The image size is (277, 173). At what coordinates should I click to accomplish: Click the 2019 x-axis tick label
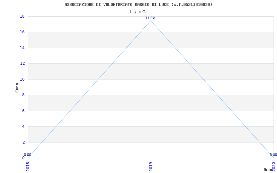point(151,167)
